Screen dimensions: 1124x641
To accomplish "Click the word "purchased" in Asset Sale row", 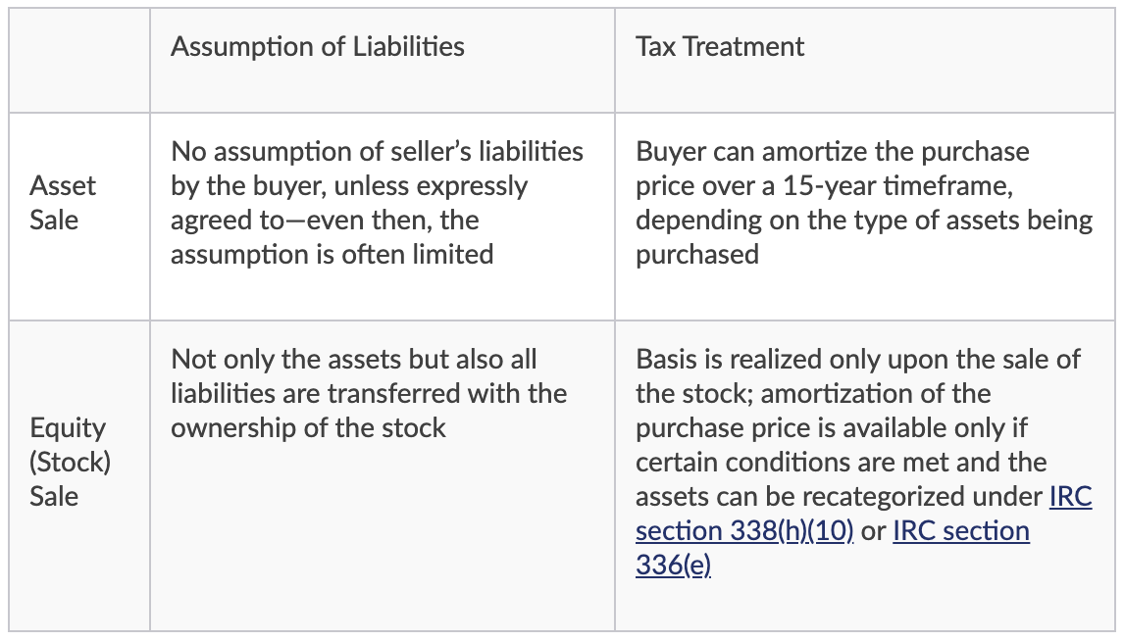I will coord(696,254).
